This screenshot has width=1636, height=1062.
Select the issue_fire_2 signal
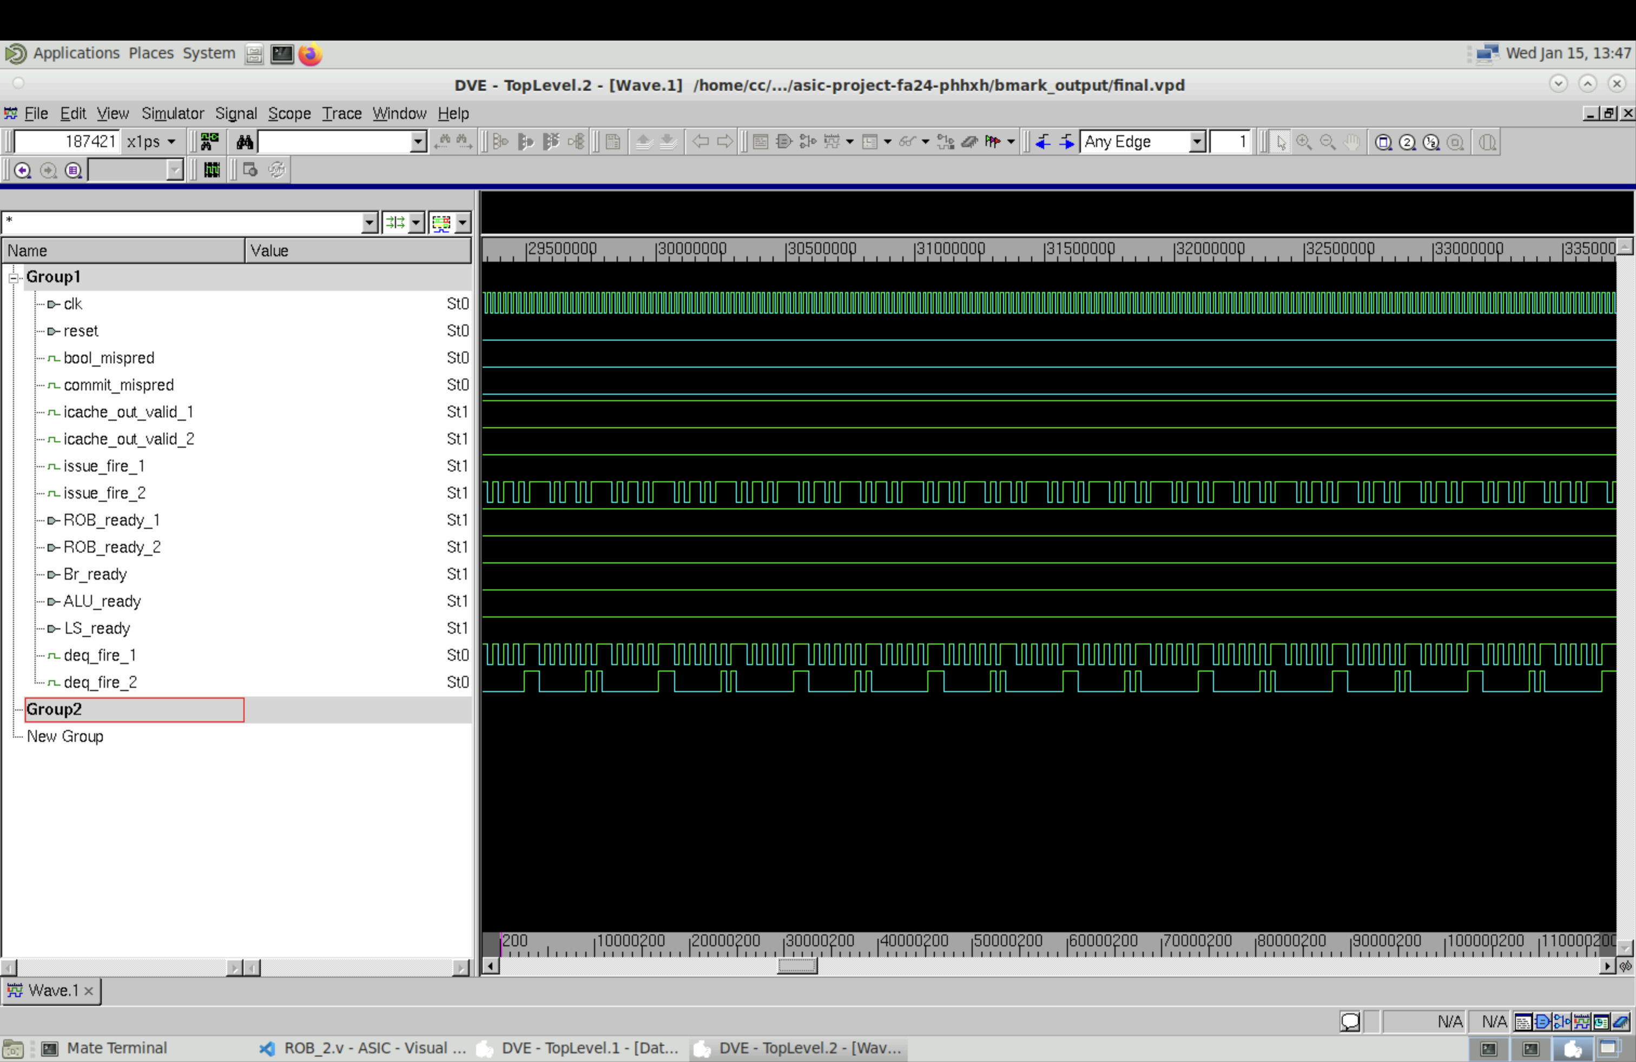click(104, 493)
